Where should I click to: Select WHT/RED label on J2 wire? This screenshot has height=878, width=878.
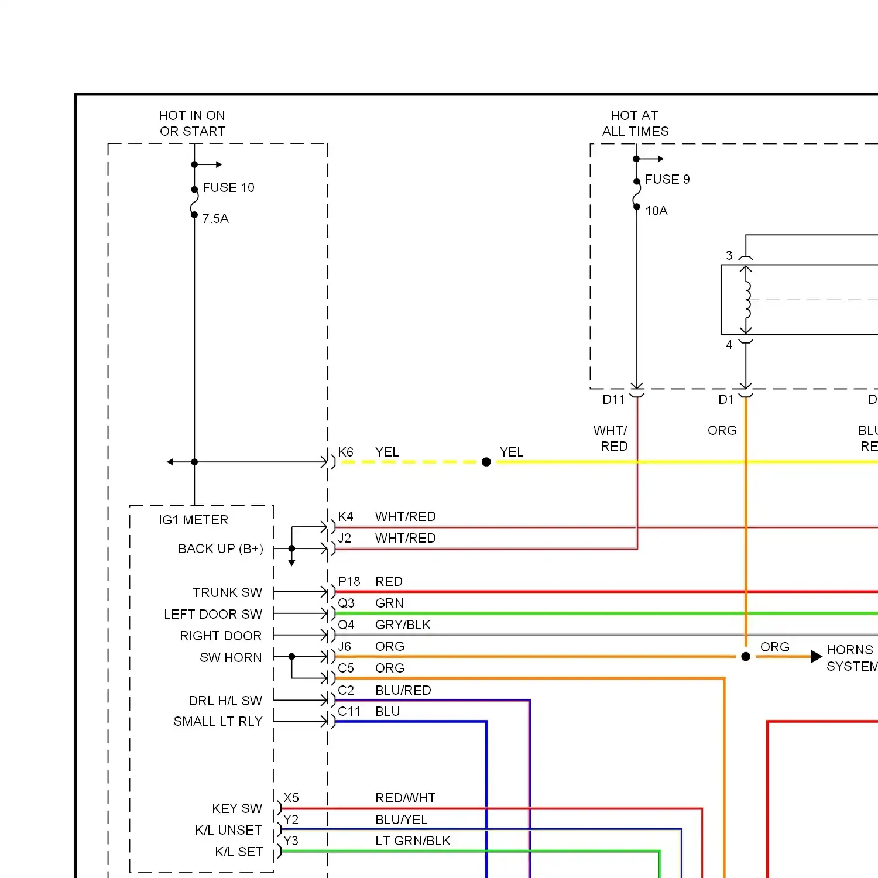click(x=406, y=538)
